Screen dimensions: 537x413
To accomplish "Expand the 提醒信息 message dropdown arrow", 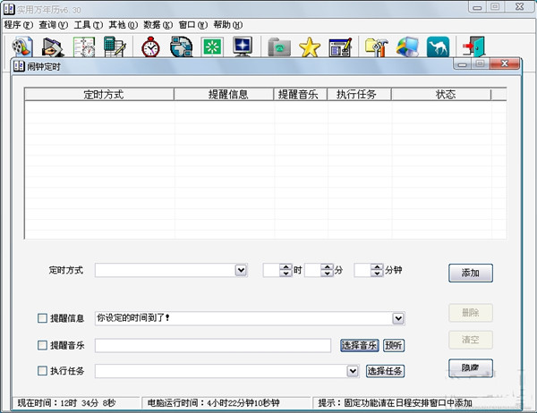I will [398, 318].
